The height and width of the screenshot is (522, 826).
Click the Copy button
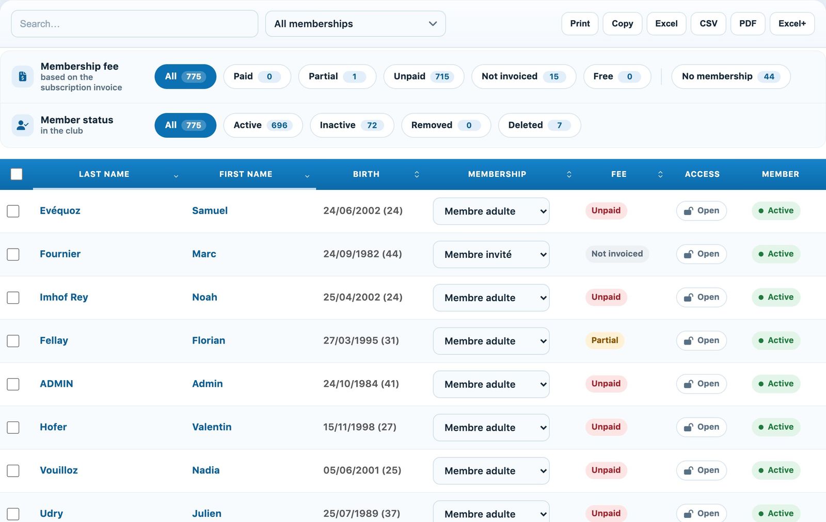click(x=622, y=24)
